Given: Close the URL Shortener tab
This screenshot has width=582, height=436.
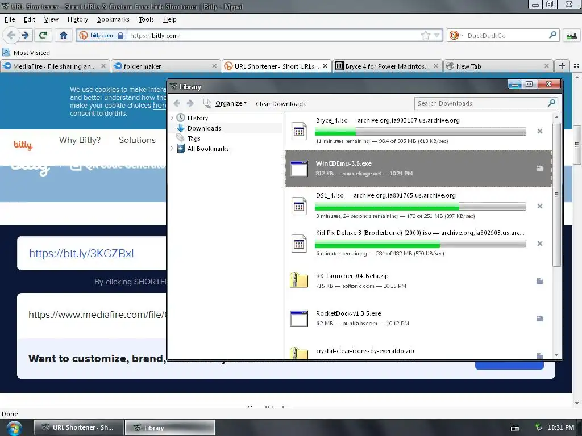Looking at the screenshot, I should coord(325,66).
